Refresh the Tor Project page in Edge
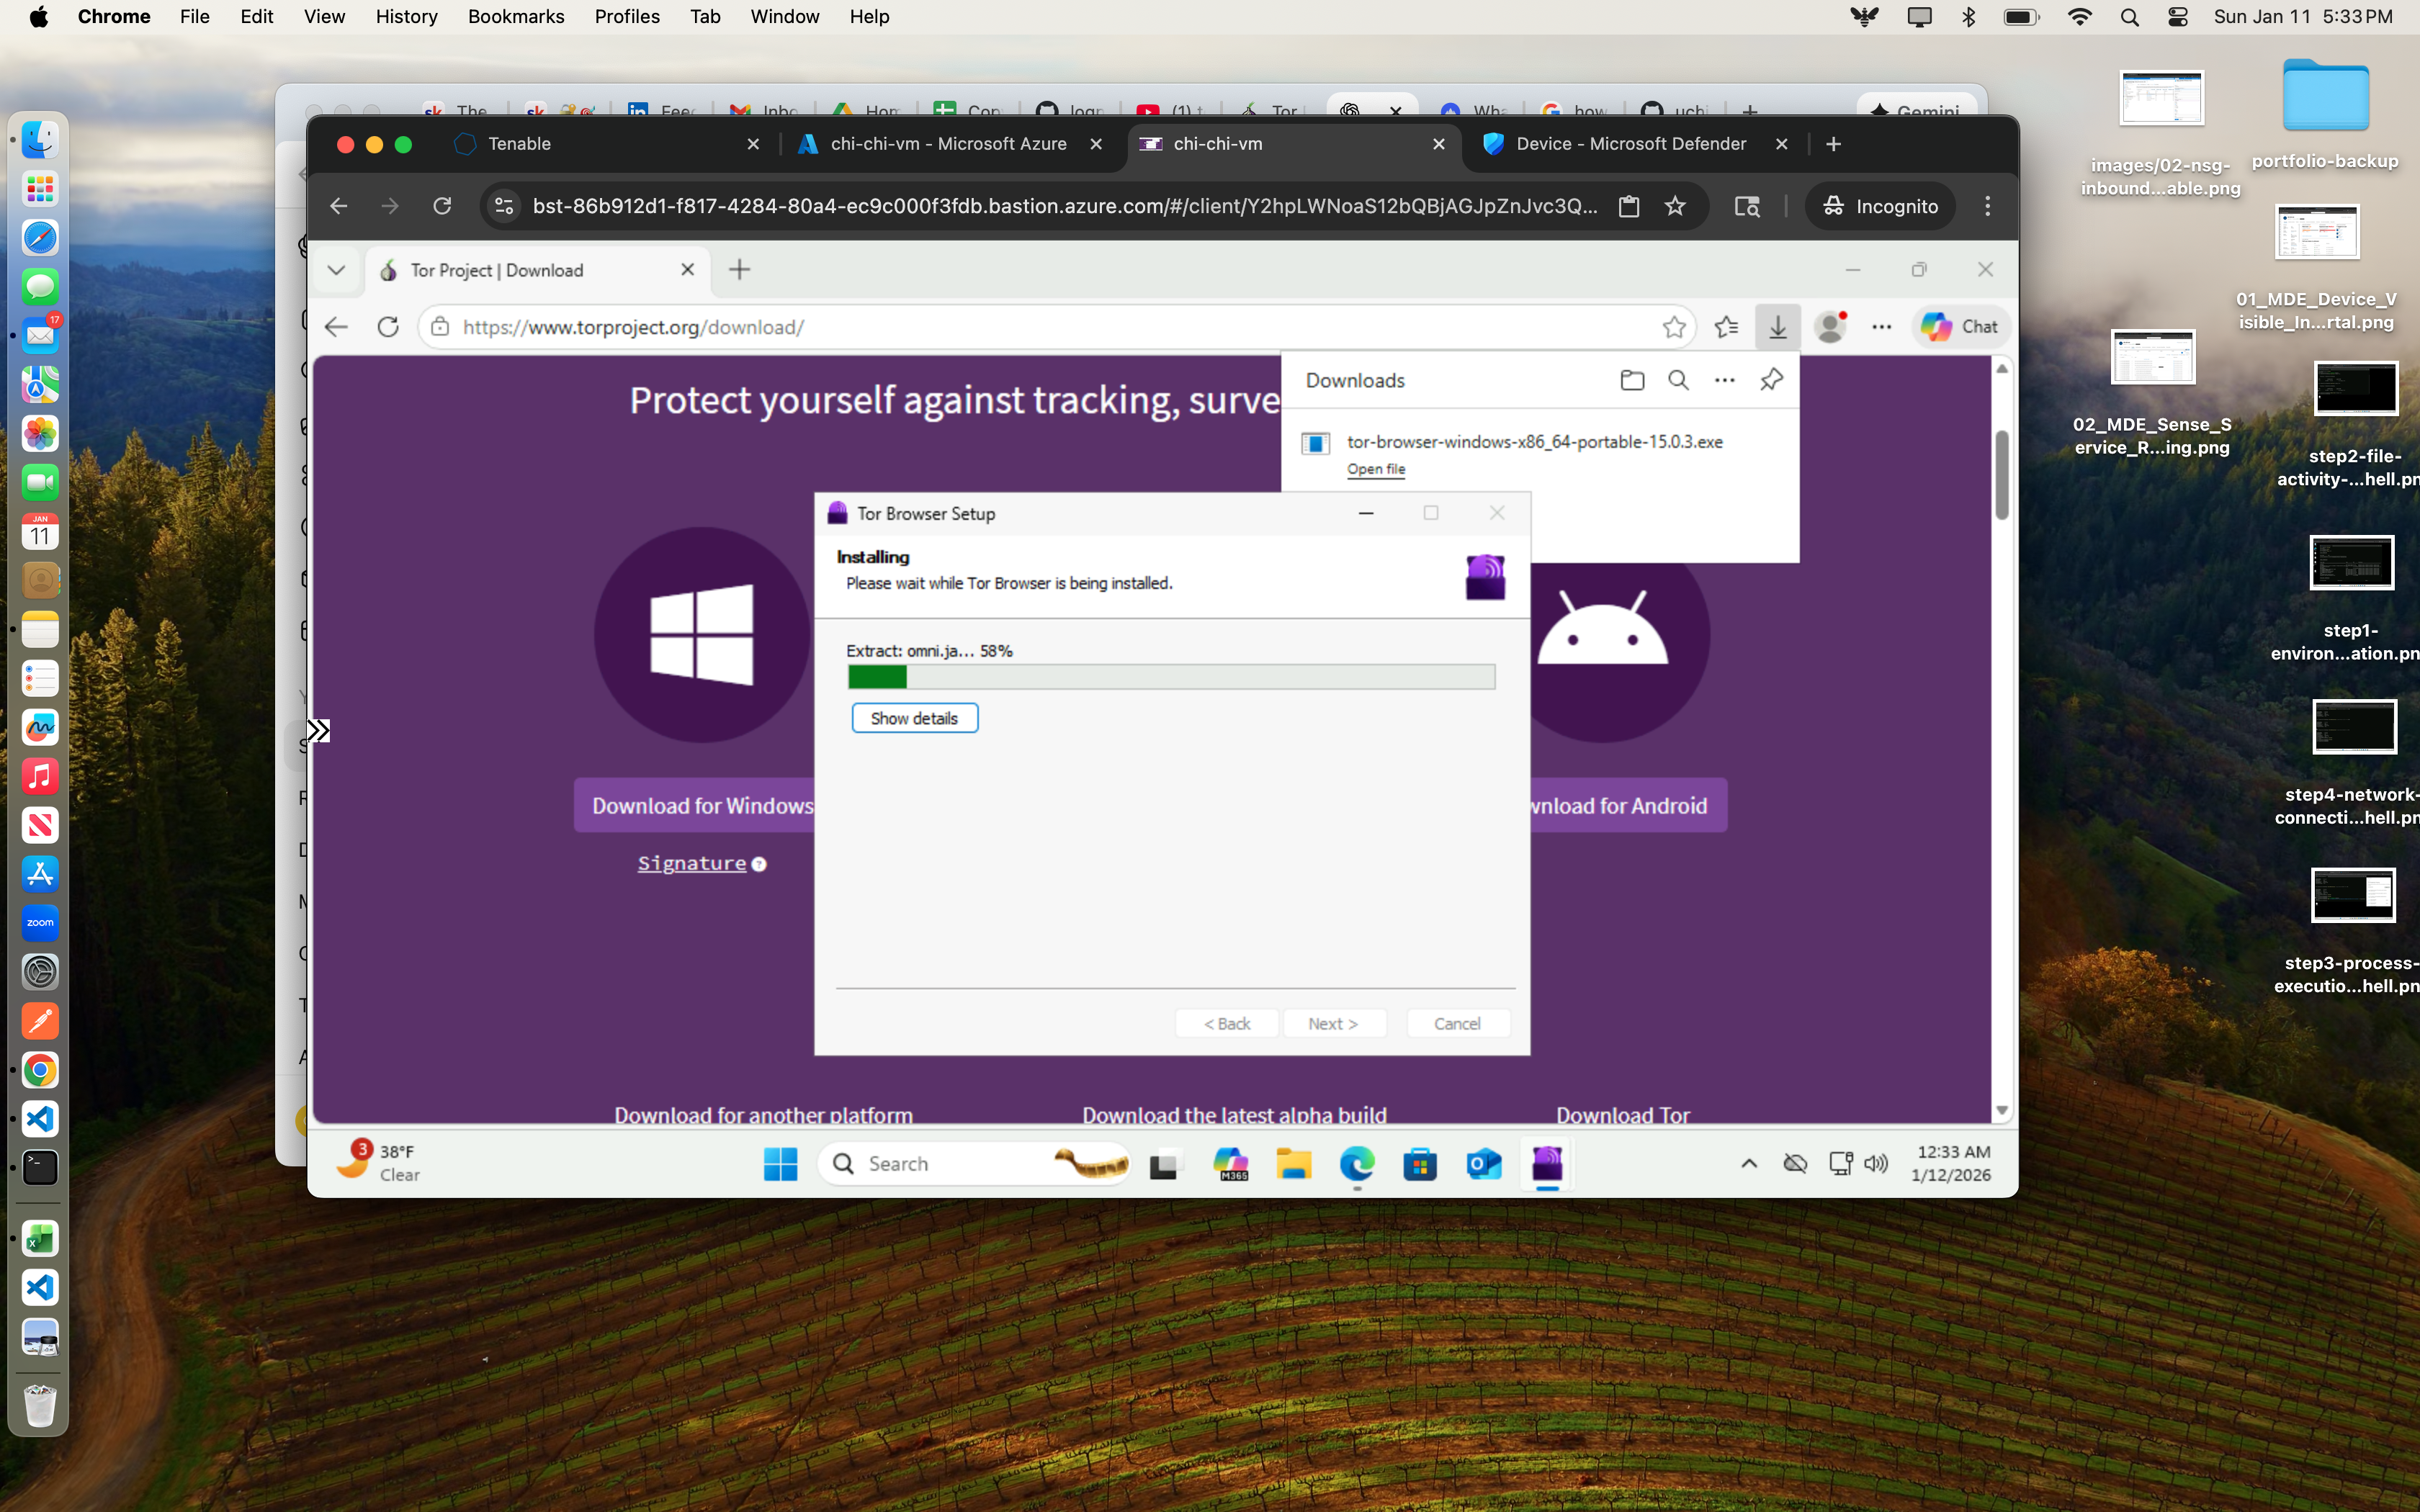Viewport: 2420px width, 1512px height. click(388, 327)
